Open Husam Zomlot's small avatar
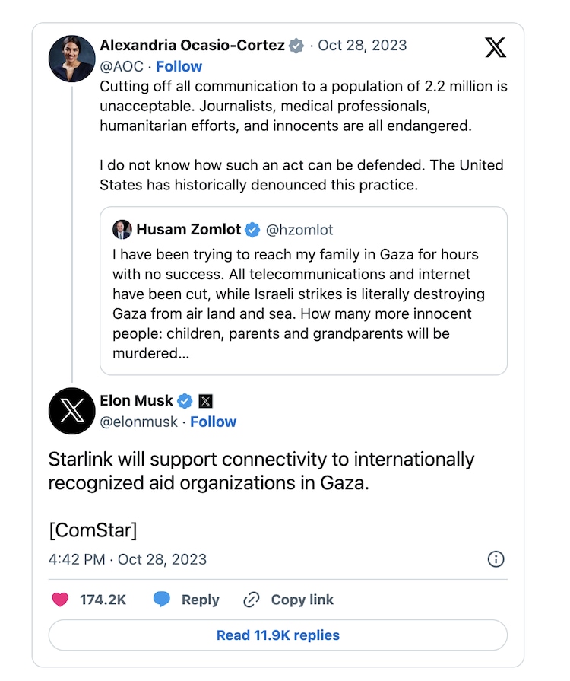Viewport: 570px width, 681px height. click(x=122, y=230)
